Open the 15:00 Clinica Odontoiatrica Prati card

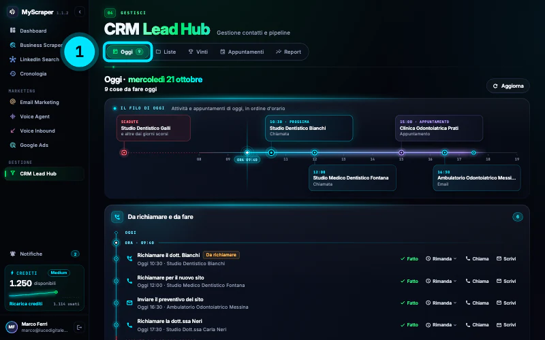click(439, 128)
